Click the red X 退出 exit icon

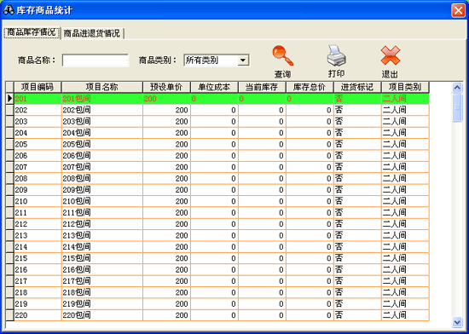(391, 55)
